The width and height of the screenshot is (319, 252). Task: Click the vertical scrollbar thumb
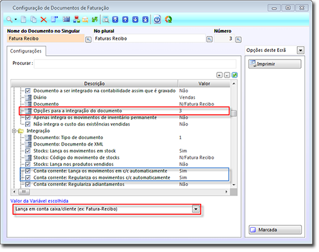233,113
